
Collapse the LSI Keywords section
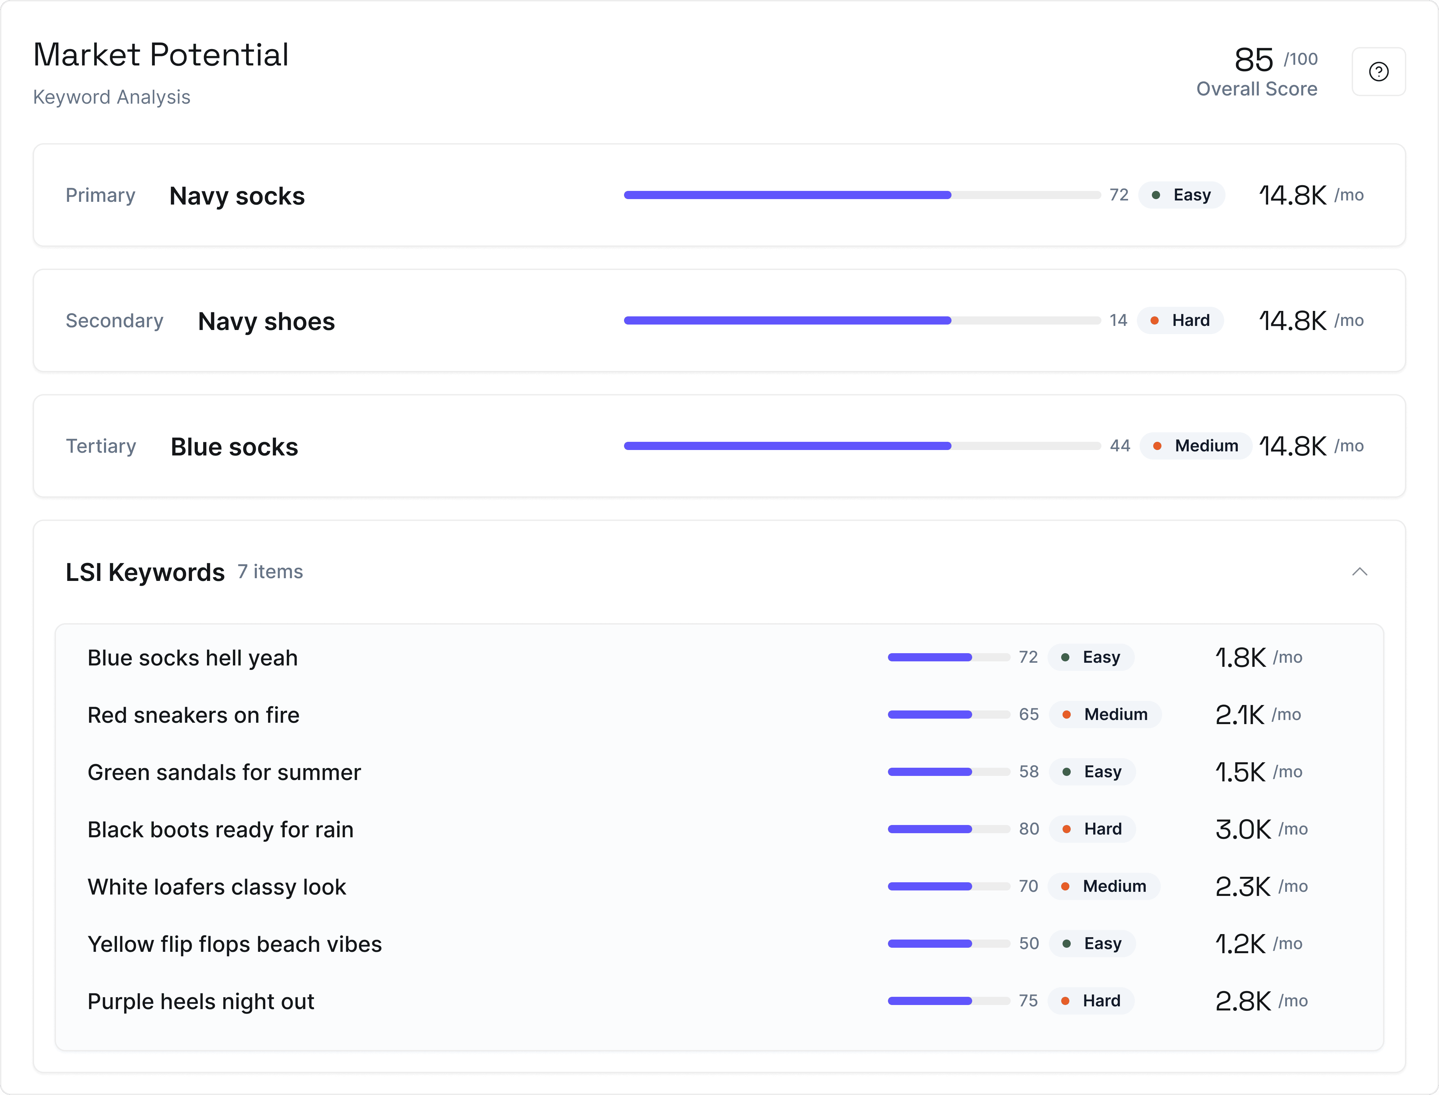coord(1360,572)
